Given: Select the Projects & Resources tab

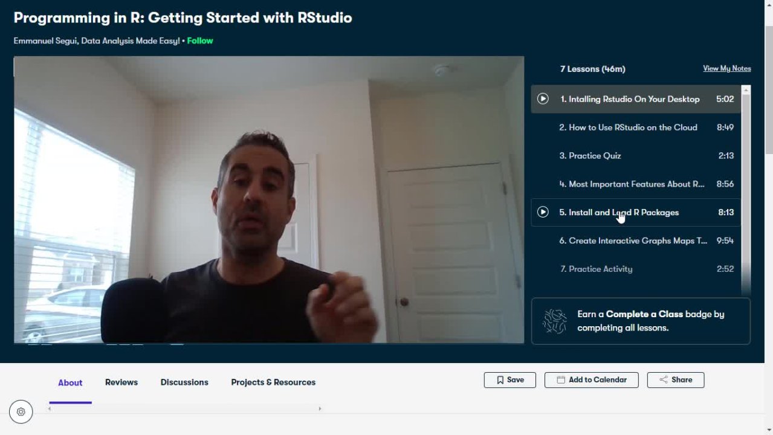Looking at the screenshot, I should point(273,382).
